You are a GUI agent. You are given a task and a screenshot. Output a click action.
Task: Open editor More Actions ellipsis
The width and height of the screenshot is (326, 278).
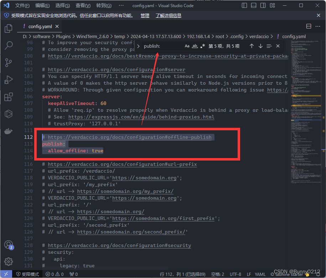[x=318, y=26]
